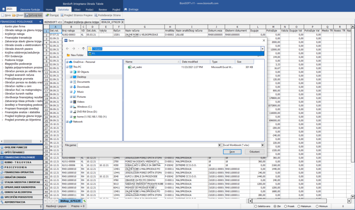This screenshot has height=210, width=355.
Task: Open the address path dropdown arrow
Action: click(x=262, y=49)
